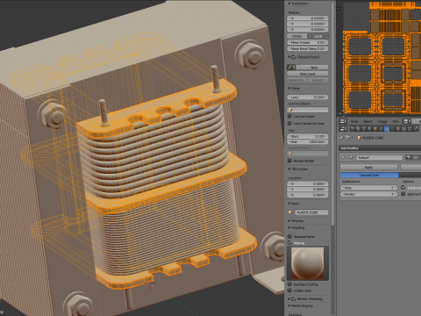Switch to the Scene properties tab
421x316 pixels.
[364, 128]
